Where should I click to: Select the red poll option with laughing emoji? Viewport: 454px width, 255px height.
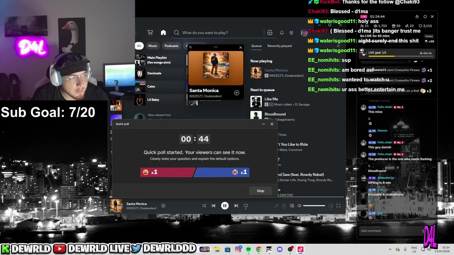(167, 172)
